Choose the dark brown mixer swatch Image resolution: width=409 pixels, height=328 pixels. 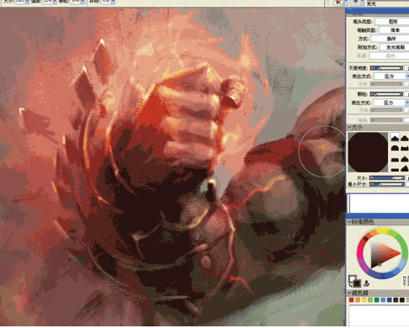click(396, 300)
